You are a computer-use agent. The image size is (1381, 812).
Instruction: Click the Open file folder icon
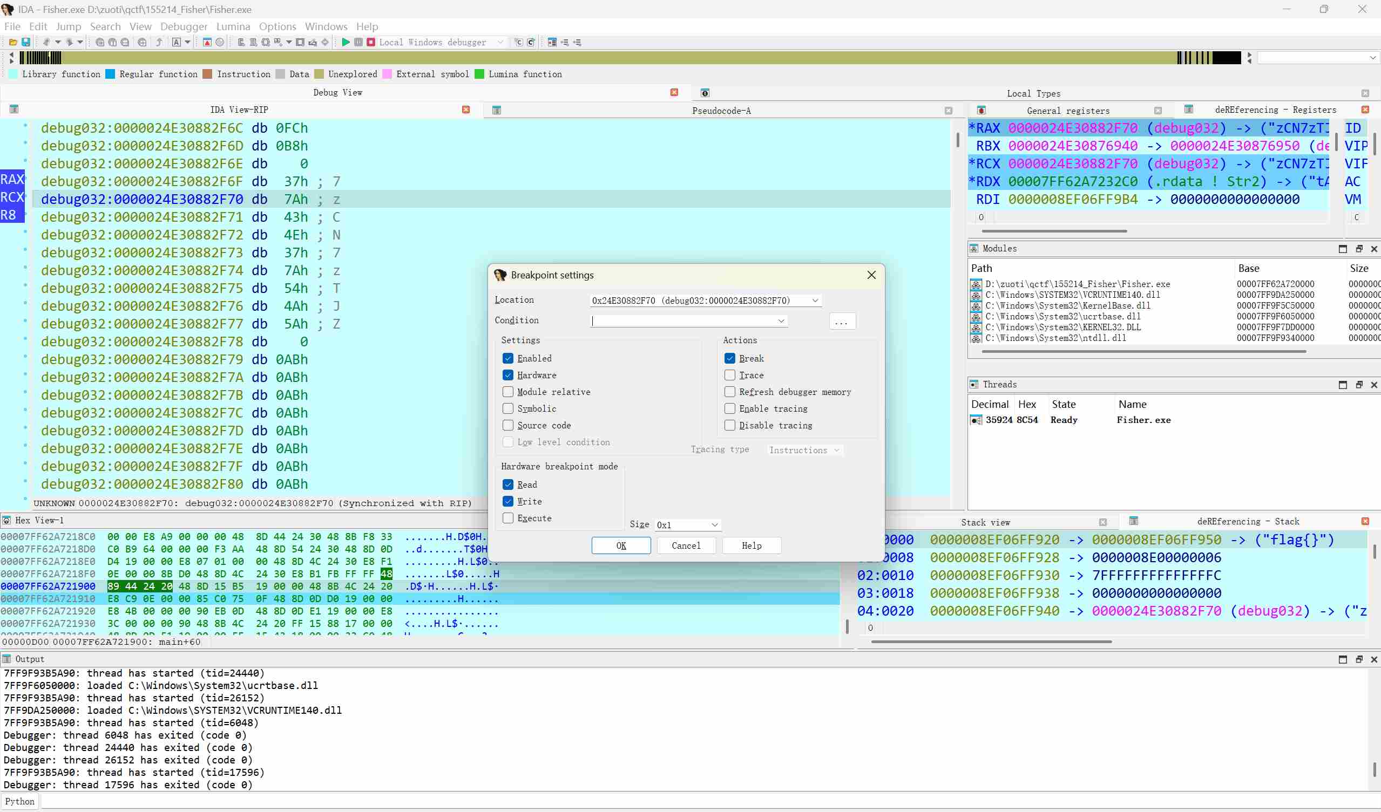click(13, 42)
